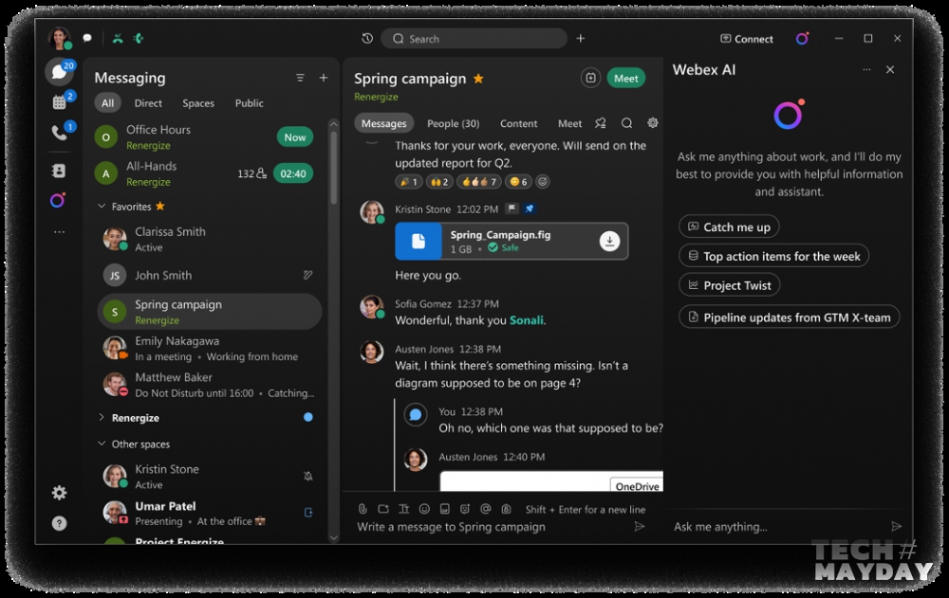Open the Messaging filter list icon

click(300, 78)
